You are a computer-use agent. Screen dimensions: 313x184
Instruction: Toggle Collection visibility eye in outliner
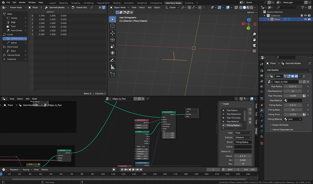coord(305,15)
